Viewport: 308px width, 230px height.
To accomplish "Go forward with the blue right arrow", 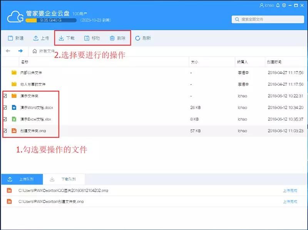I will tap(20, 51).
